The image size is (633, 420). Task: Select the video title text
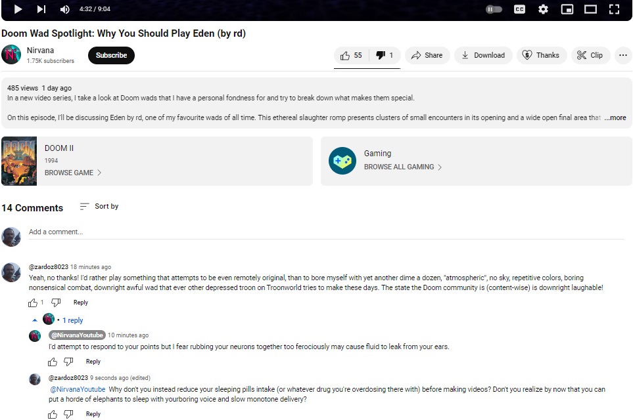click(x=124, y=33)
